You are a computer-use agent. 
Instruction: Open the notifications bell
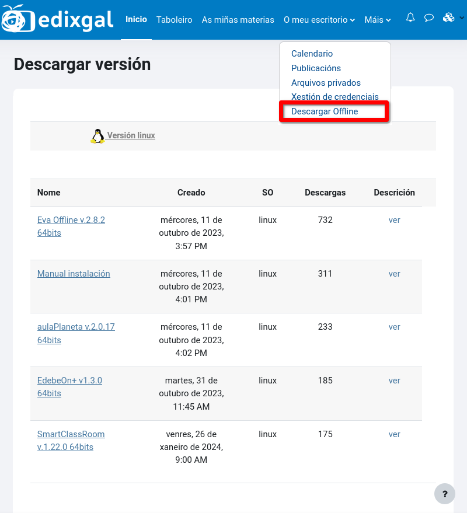click(410, 18)
